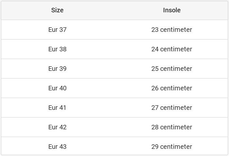Click the 26 centimeter insole cell

tap(172, 88)
